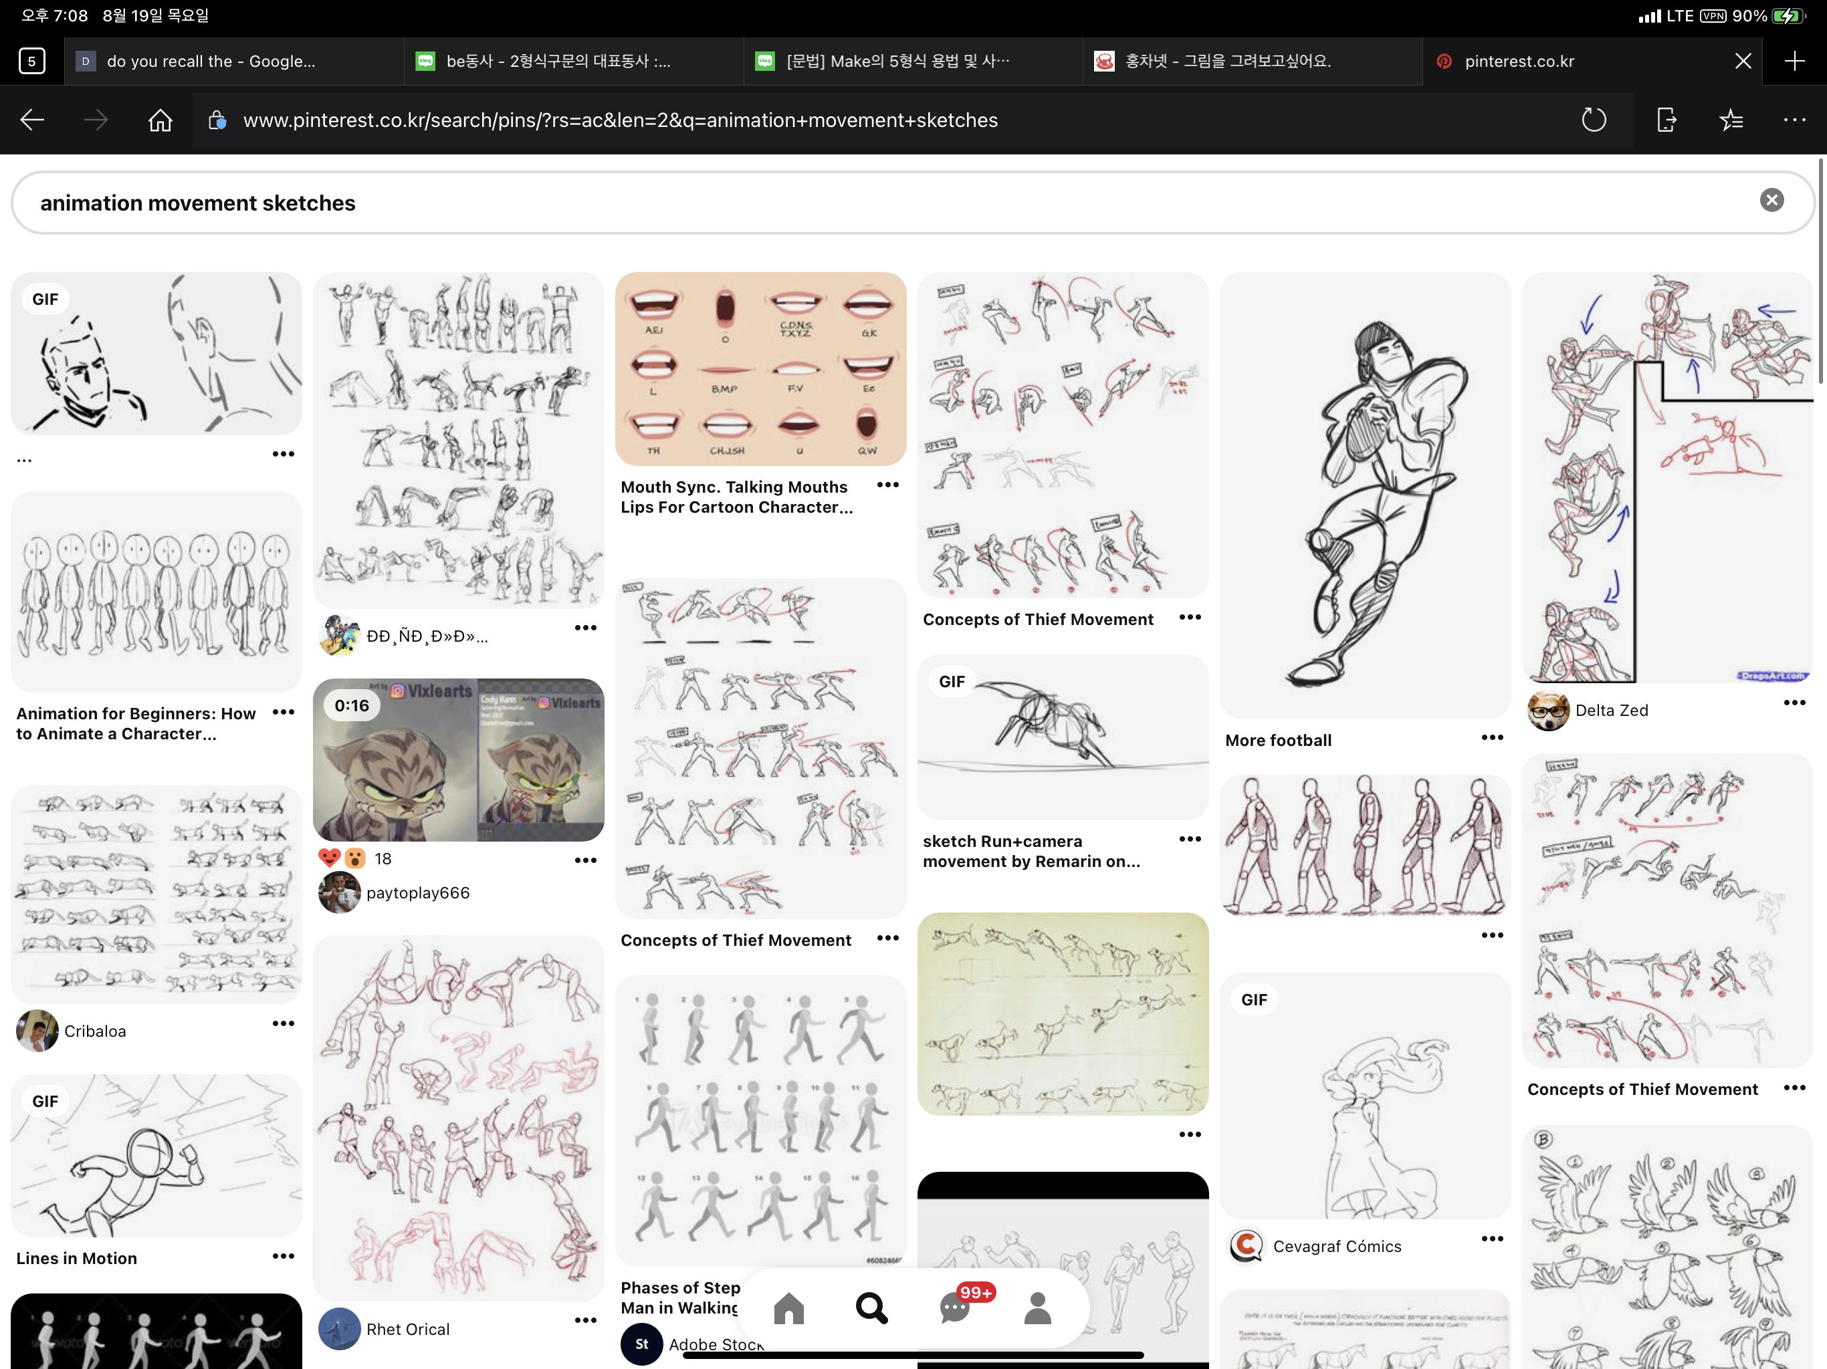Click the search box with animation movement sketches
The width and height of the screenshot is (1827, 1369).
click(826, 203)
